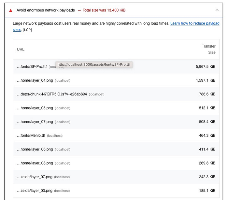This screenshot has width=228, height=200.
Task: Open the home/layer_06.png URL link
Action: 35,150
